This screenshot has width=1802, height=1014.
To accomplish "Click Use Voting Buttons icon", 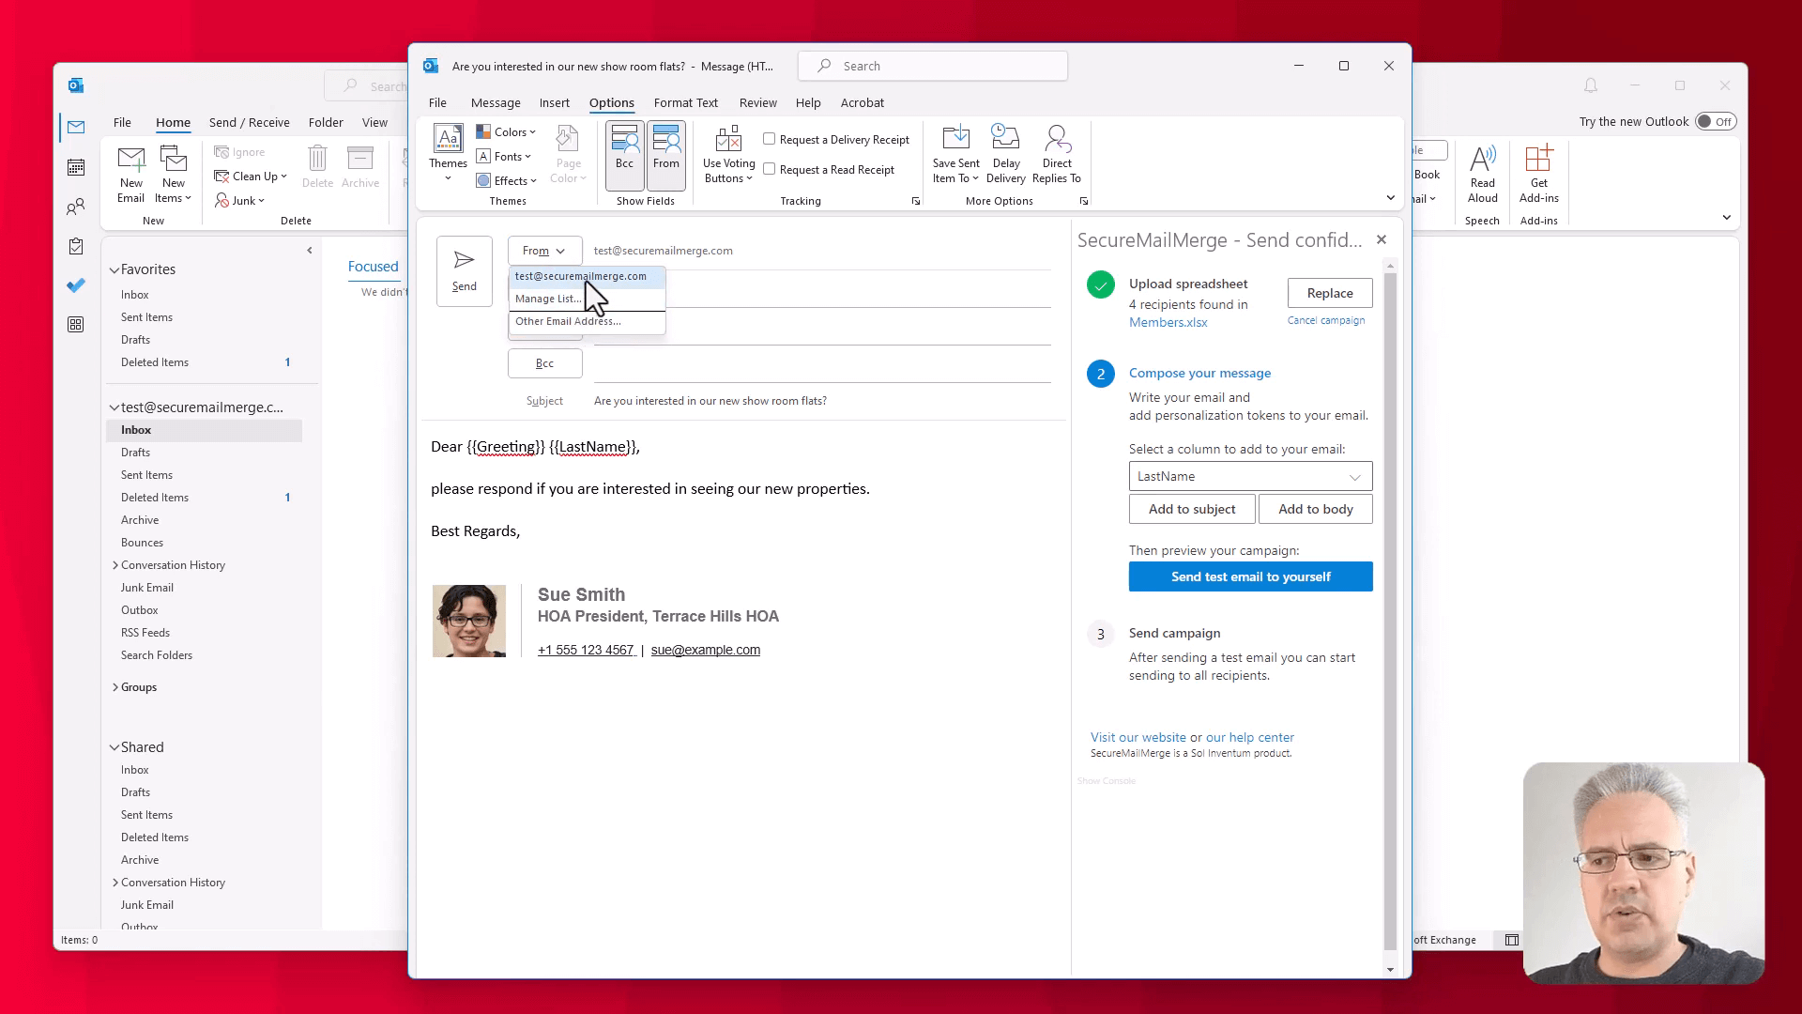I will point(728,153).
